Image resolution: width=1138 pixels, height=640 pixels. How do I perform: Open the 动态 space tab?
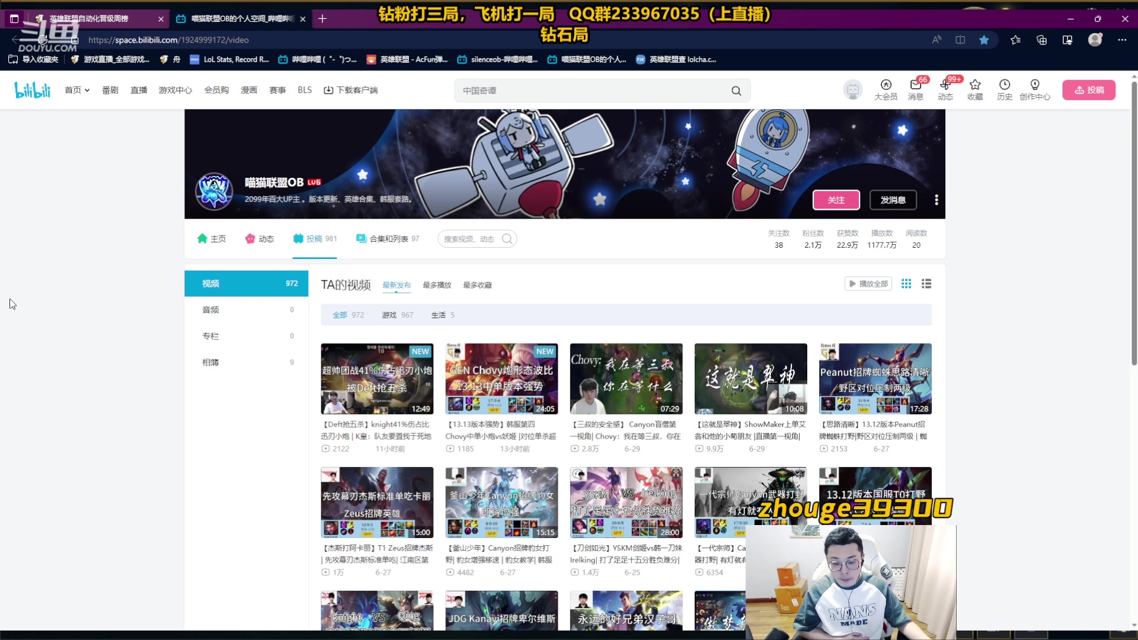point(260,239)
